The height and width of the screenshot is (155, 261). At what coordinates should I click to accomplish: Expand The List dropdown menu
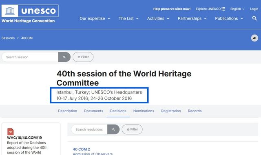(128, 18)
